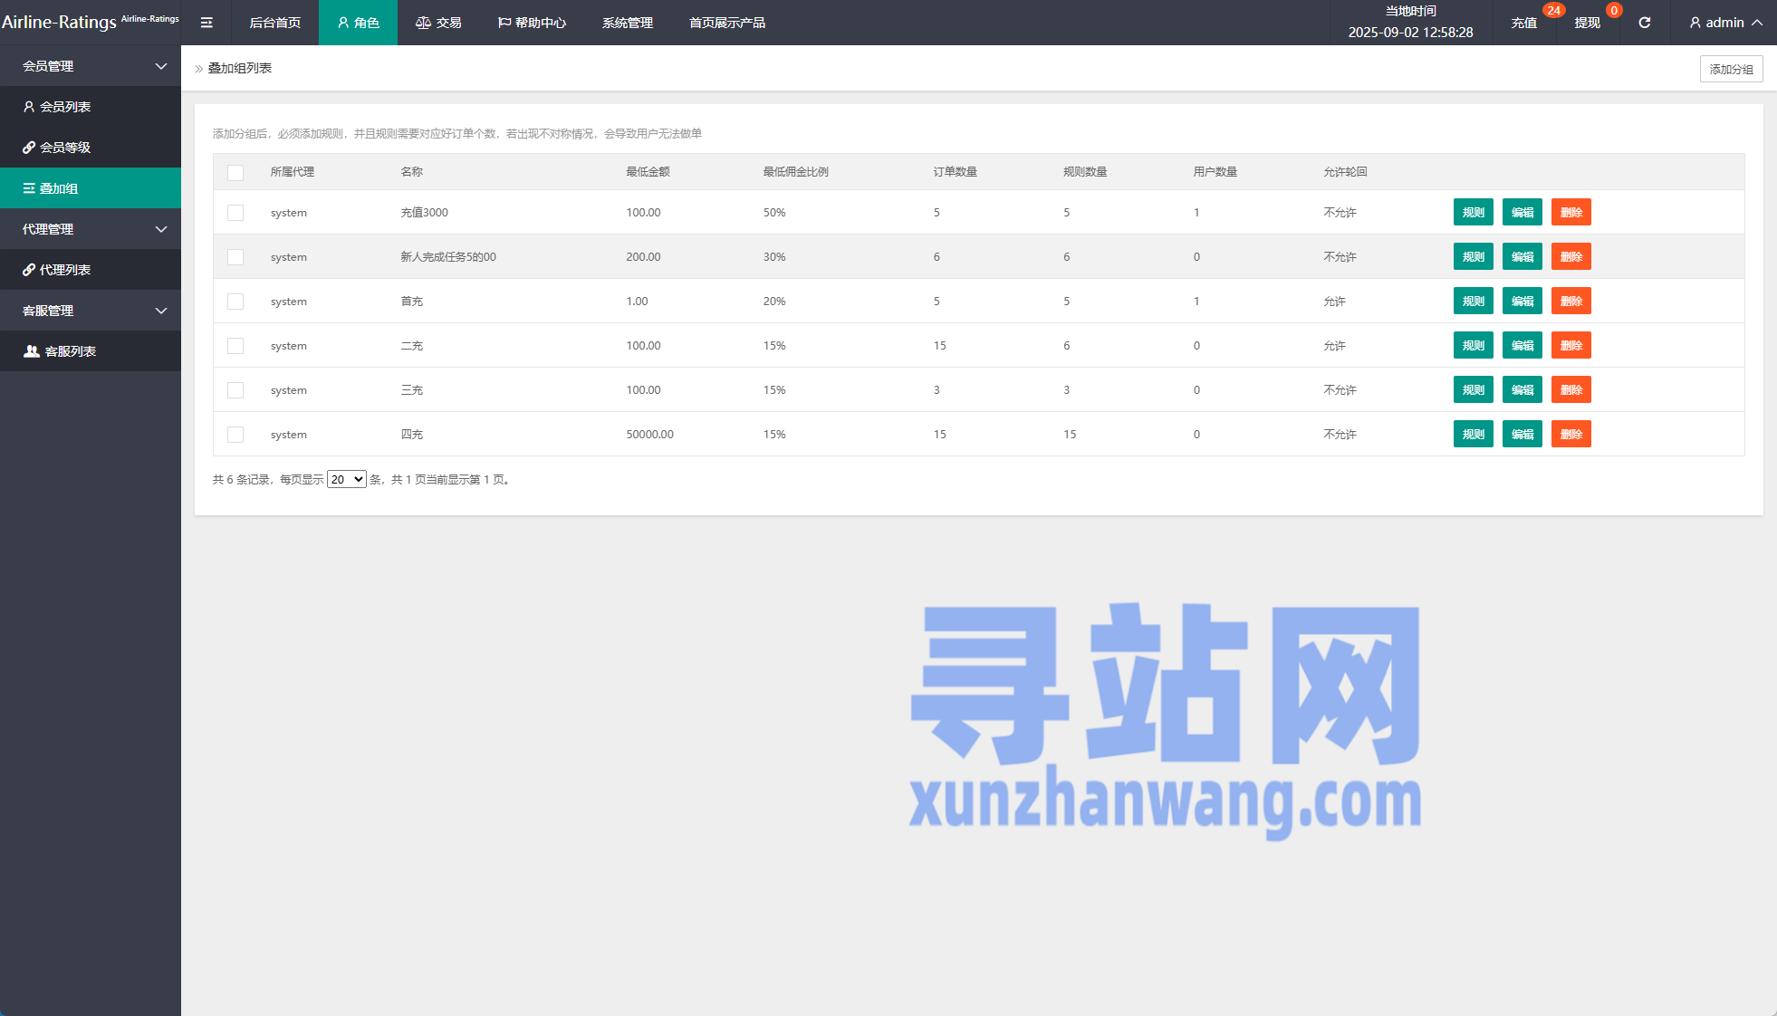This screenshot has height=1016, width=1777.
Task: Click the 0 withdrawal notification badge
Action: pos(1614,11)
